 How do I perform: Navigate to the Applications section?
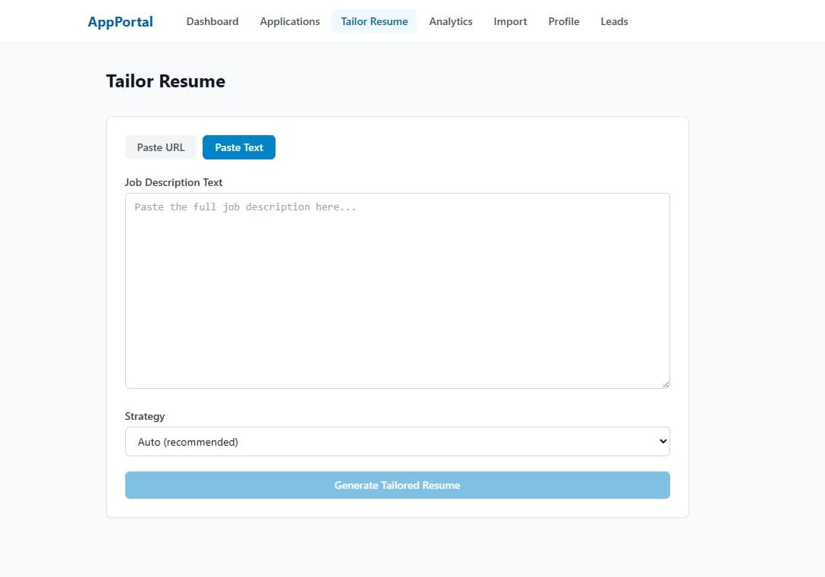tap(289, 21)
